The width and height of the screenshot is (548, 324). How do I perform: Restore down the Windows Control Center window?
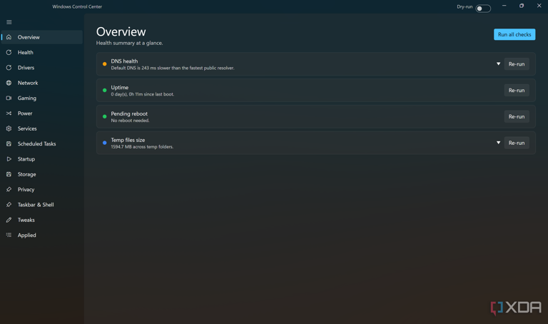click(x=522, y=6)
